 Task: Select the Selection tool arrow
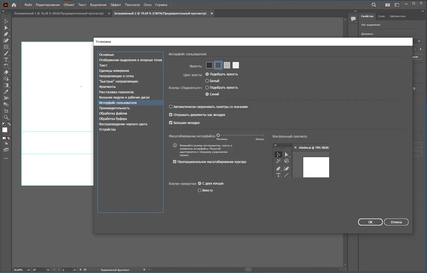[6, 21]
